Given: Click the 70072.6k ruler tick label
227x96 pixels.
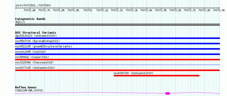Looking at the screenshot, I should point(175,10).
